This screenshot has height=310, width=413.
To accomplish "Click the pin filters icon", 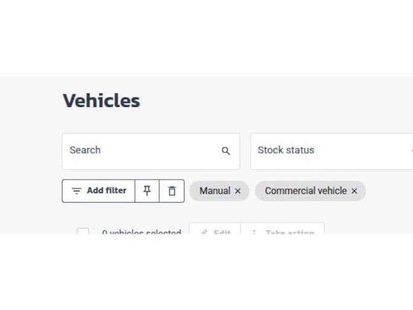I will coord(147,191).
